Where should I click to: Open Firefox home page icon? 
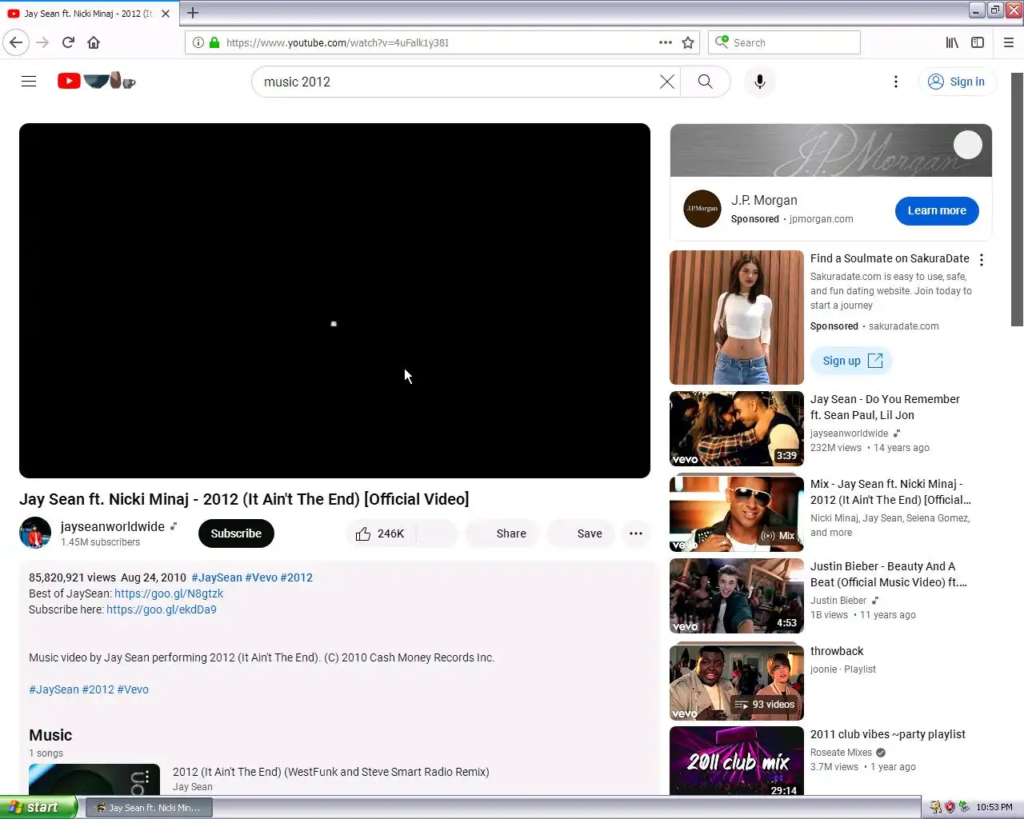point(94,42)
